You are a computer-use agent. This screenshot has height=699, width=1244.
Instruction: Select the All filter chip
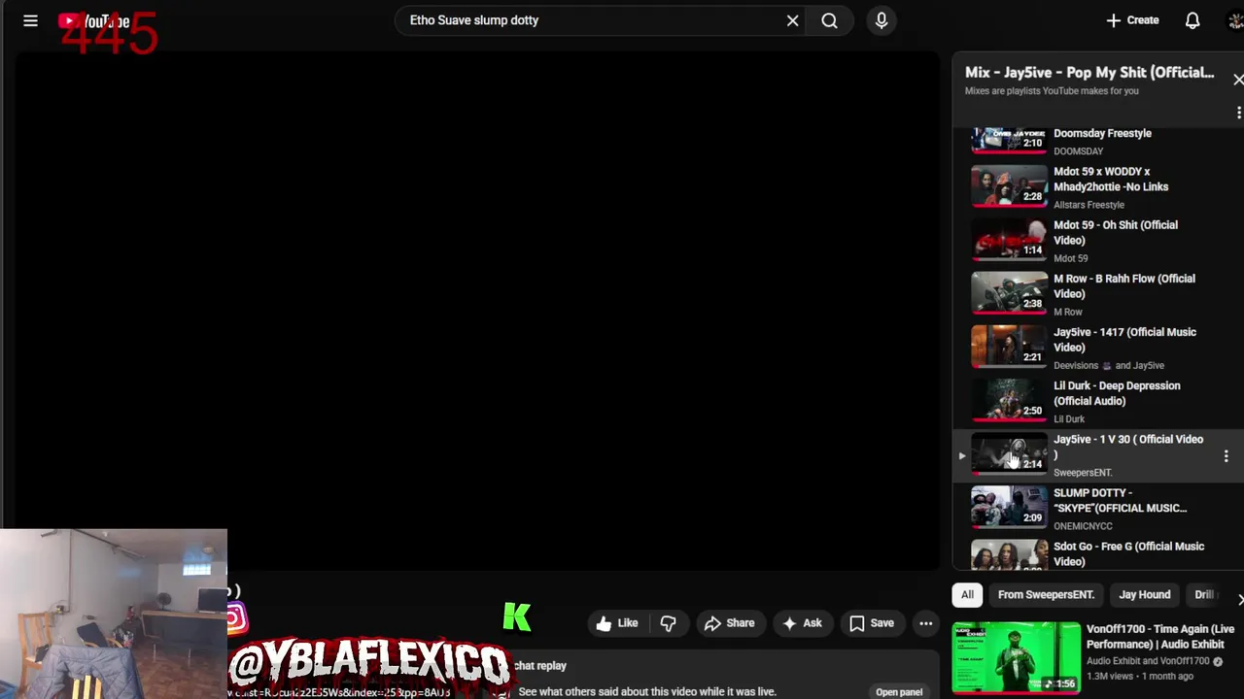coord(967,595)
